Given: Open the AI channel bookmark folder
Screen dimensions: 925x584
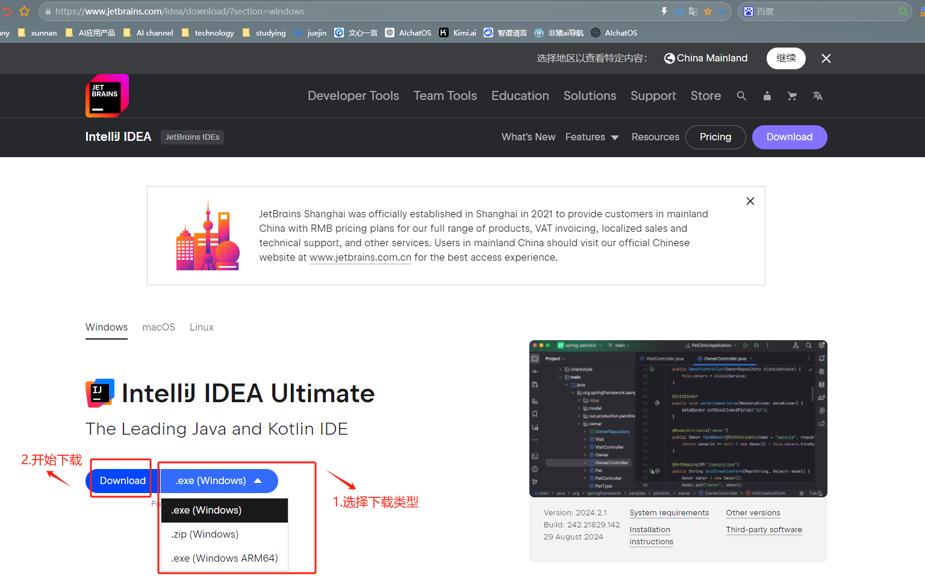Looking at the screenshot, I should click(x=148, y=33).
